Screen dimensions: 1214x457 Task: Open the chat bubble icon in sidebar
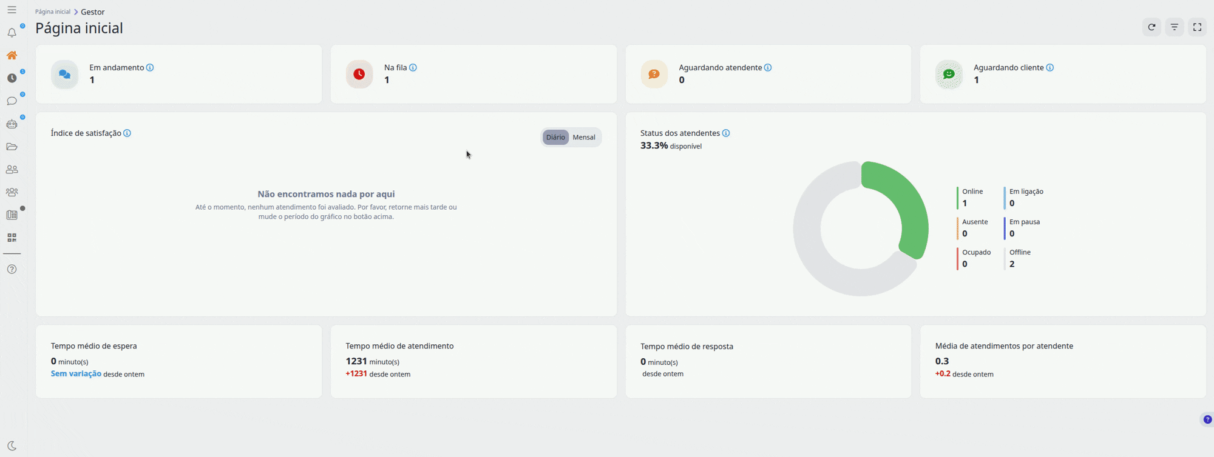pyautogui.click(x=12, y=101)
